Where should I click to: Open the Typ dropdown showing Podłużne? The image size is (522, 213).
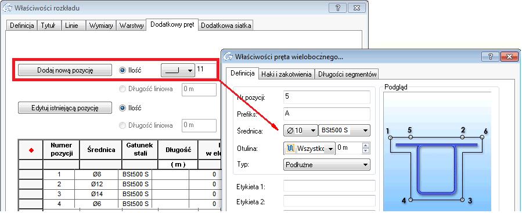click(326, 164)
